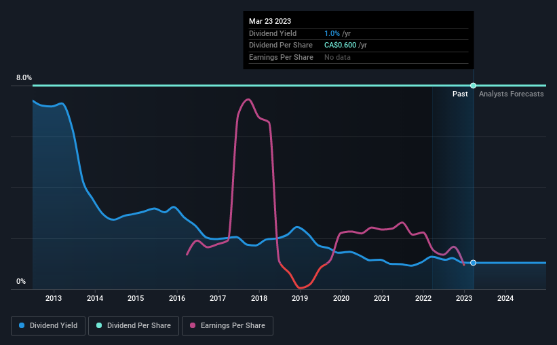Click the blue Dividend Yield legend dot
The height and width of the screenshot is (345, 557).
(22, 325)
